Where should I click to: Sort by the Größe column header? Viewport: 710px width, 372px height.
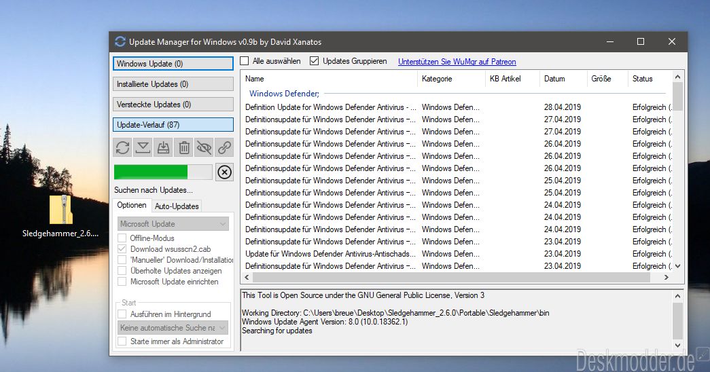point(607,79)
